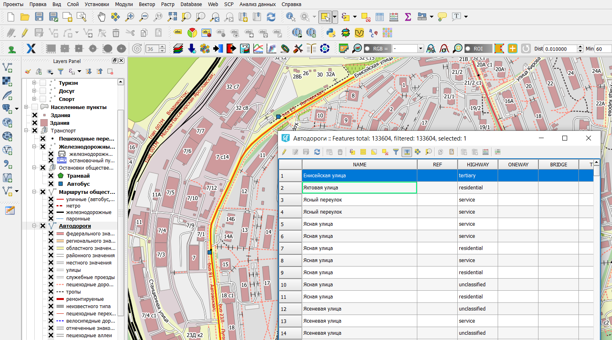
Task: Open the Python console icon
Action: 331,33
